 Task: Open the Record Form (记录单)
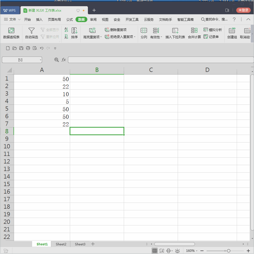[x=211, y=37]
